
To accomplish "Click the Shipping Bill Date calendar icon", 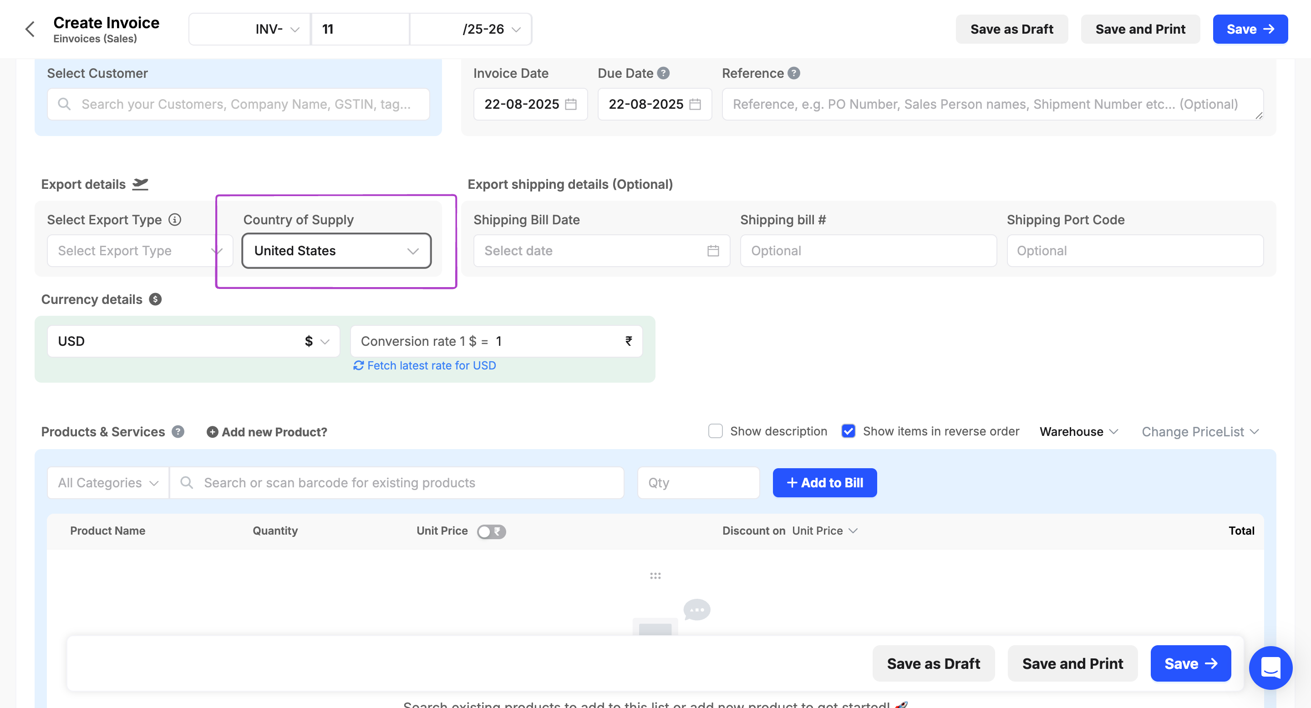I will (x=712, y=251).
